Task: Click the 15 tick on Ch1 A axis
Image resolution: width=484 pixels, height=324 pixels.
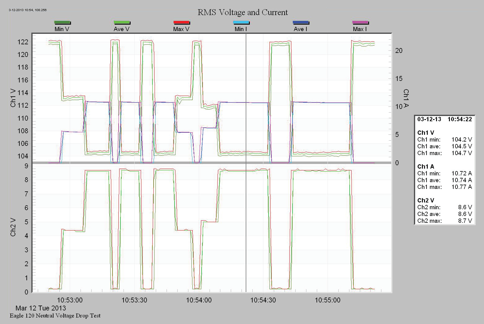Action: click(399, 79)
